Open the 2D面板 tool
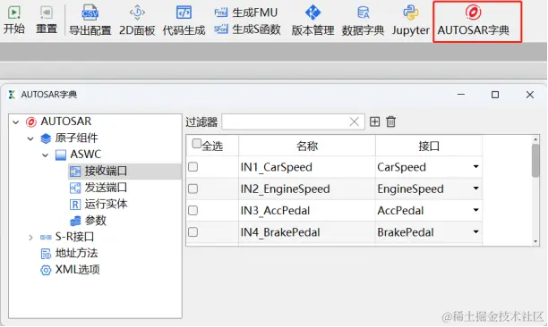Viewport: 548px width, 327px height. pos(137,21)
